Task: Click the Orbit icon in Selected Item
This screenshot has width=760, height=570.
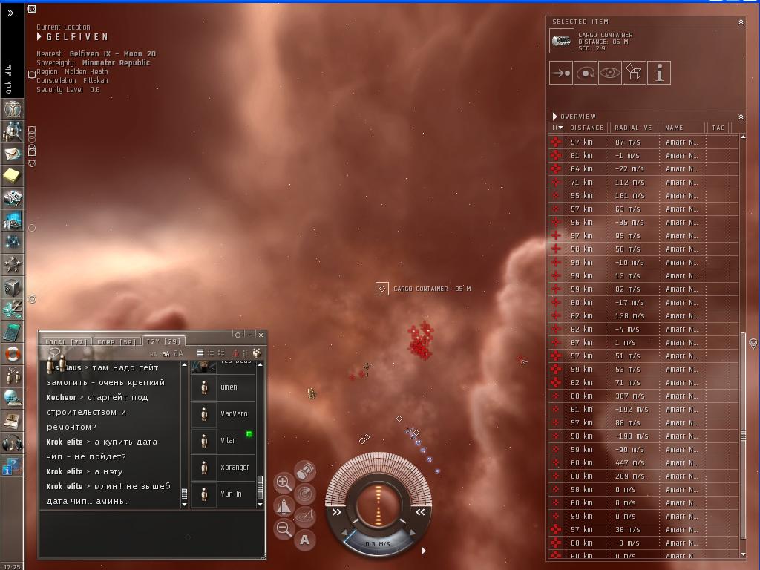Action: tap(586, 73)
